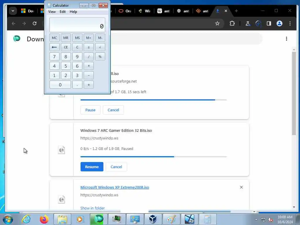This screenshot has width=300, height=225.
Task: Open the Downloads page more-actions menu
Action: click(287, 39)
